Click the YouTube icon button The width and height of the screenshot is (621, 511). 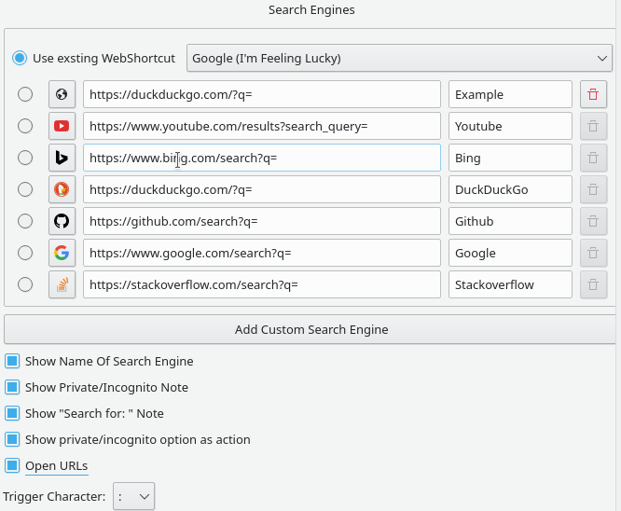62,126
